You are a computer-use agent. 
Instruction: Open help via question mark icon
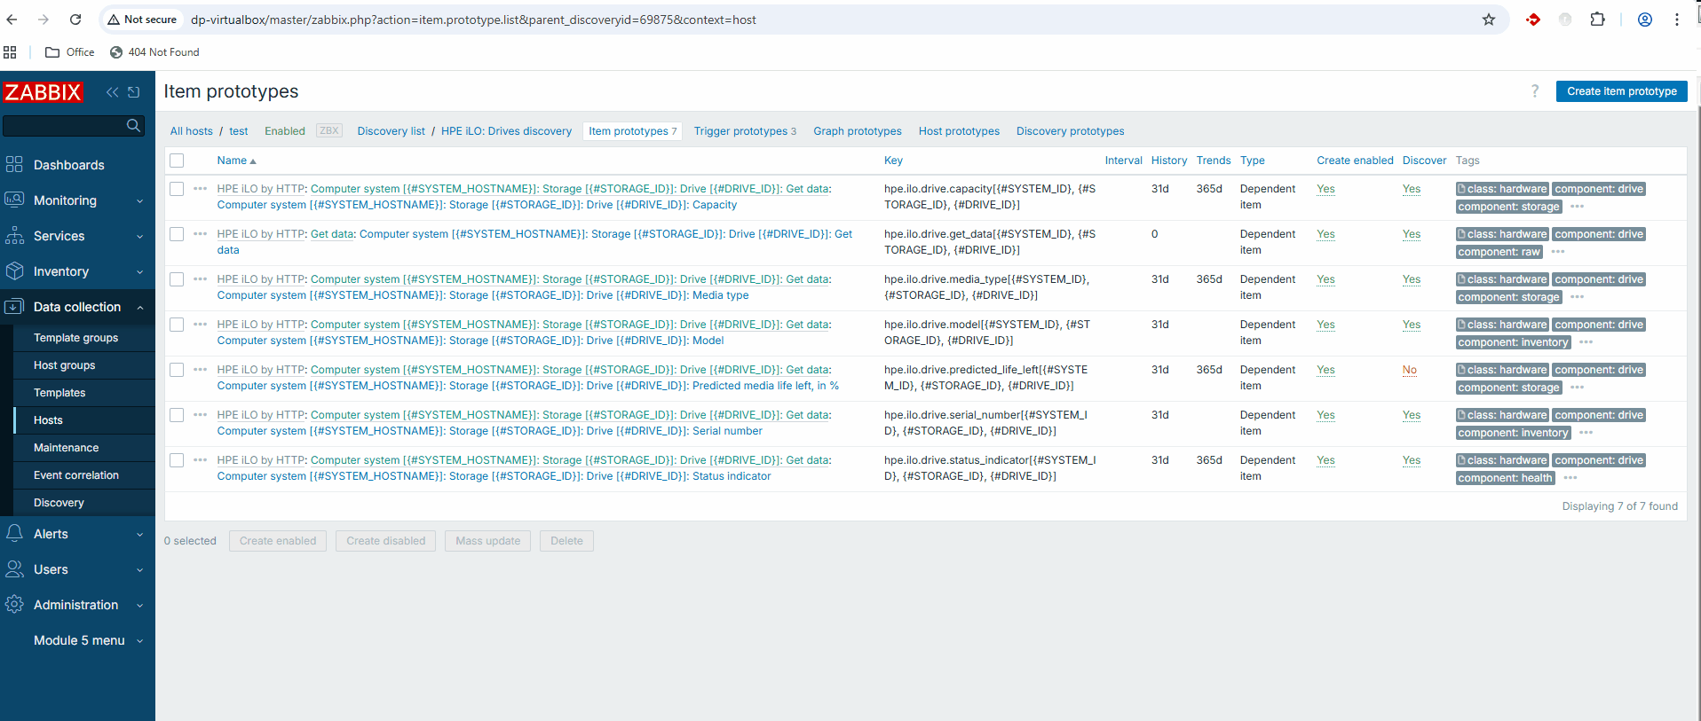[1534, 91]
